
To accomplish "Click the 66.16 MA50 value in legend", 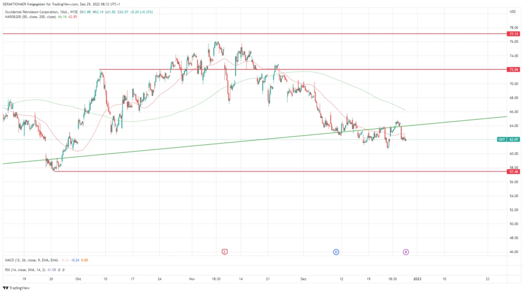I will tap(63, 17).
